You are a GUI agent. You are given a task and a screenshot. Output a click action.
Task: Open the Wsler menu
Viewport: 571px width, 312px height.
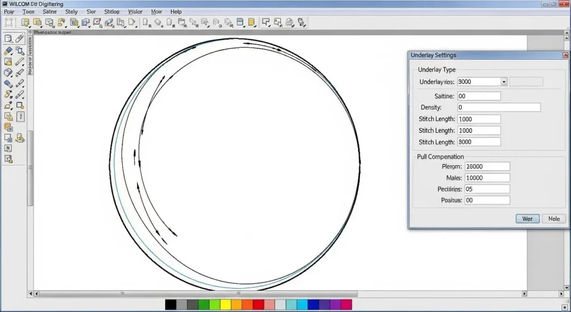coord(135,12)
